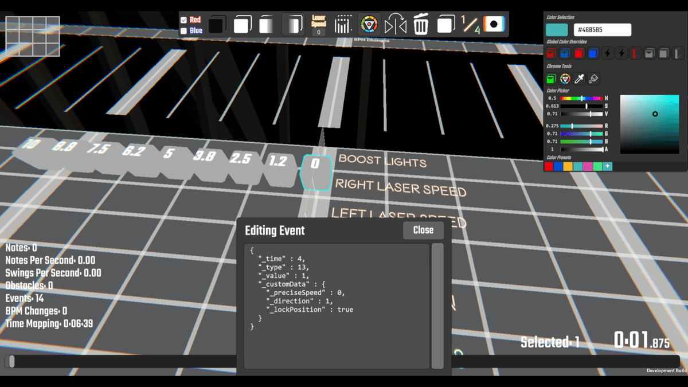Select the black Off event value icon

coord(217,25)
